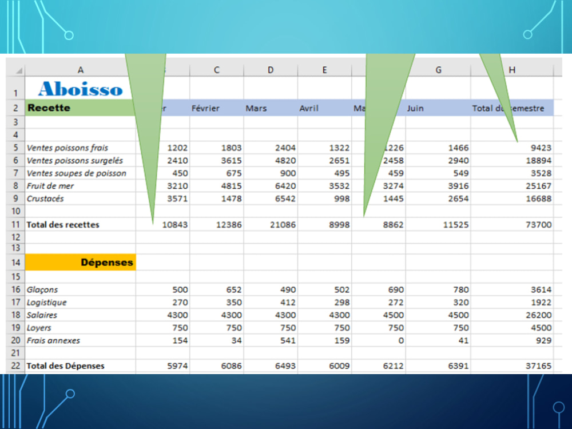The width and height of the screenshot is (572, 429).
Task: Select column E header
Action: click(x=325, y=70)
